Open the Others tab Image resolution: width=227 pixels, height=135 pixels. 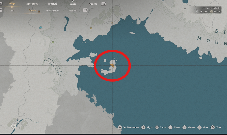[93, 4]
